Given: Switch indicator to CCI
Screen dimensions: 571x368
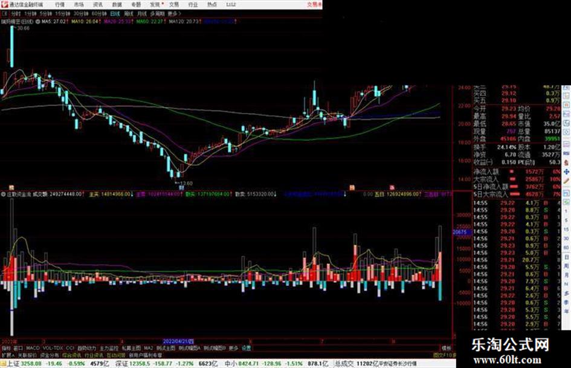Looking at the screenshot, I should pyautogui.click(x=70, y=348).
